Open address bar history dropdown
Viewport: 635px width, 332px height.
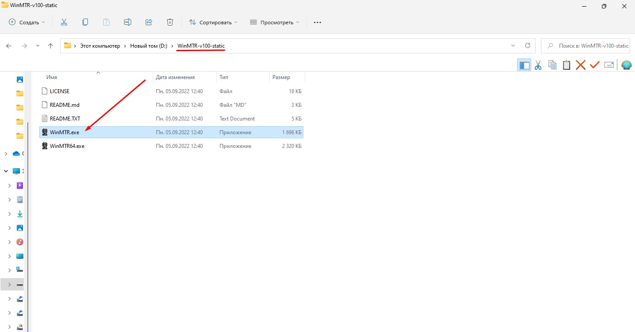click(x=513, y=45)
